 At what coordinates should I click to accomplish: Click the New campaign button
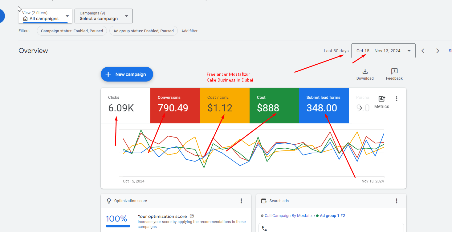tap(127, 74)
